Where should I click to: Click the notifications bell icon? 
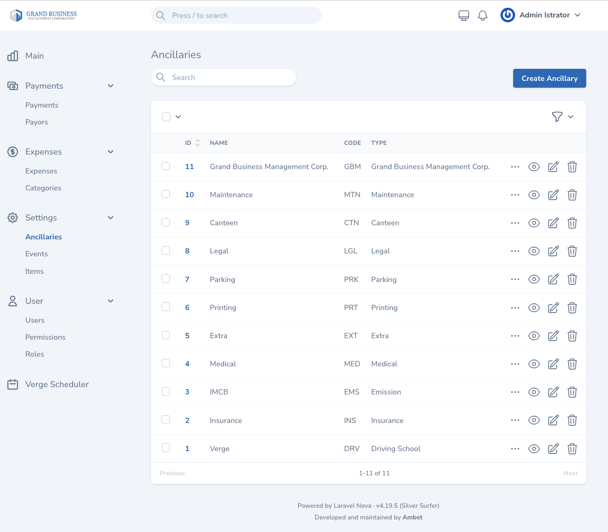(483, 16)
